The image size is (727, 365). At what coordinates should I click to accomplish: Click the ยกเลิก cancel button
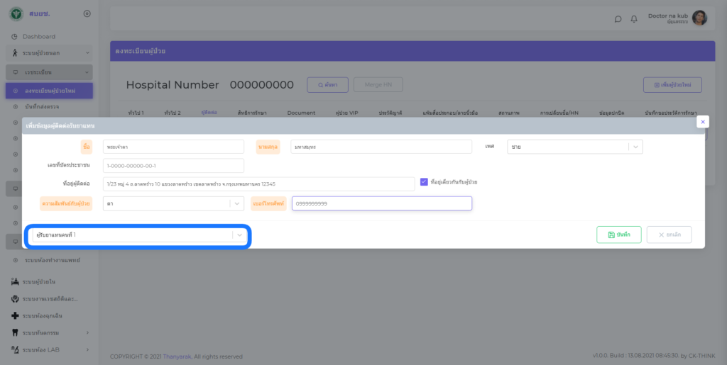[669, 235]
